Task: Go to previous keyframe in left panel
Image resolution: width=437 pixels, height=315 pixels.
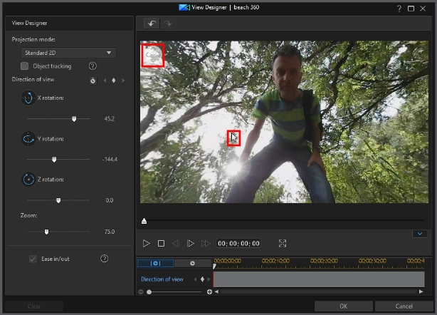Action: pyautogui.click(x=105, y=81)
